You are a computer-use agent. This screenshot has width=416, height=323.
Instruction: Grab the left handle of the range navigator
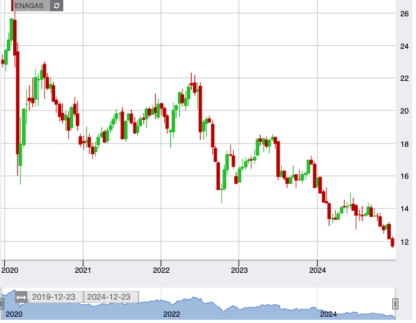[1, 304]
